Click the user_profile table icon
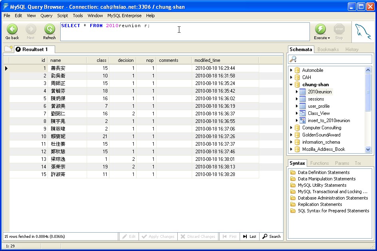The image size is (377, 251). coord(303,106)
